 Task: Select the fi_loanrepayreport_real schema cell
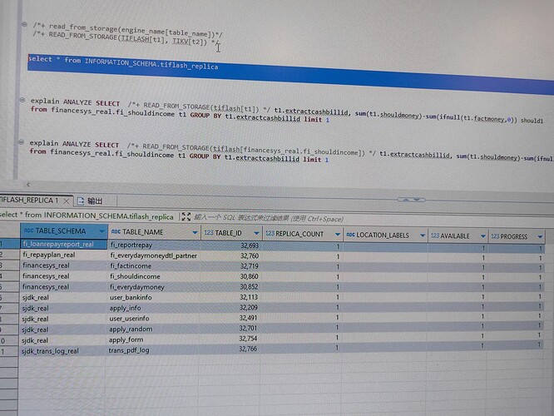click(x=58, y=245)
